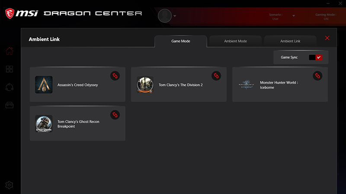Expand the user profile dropdown arrow
This screenshot has height=194, width=346.
[x=175, y=16]
